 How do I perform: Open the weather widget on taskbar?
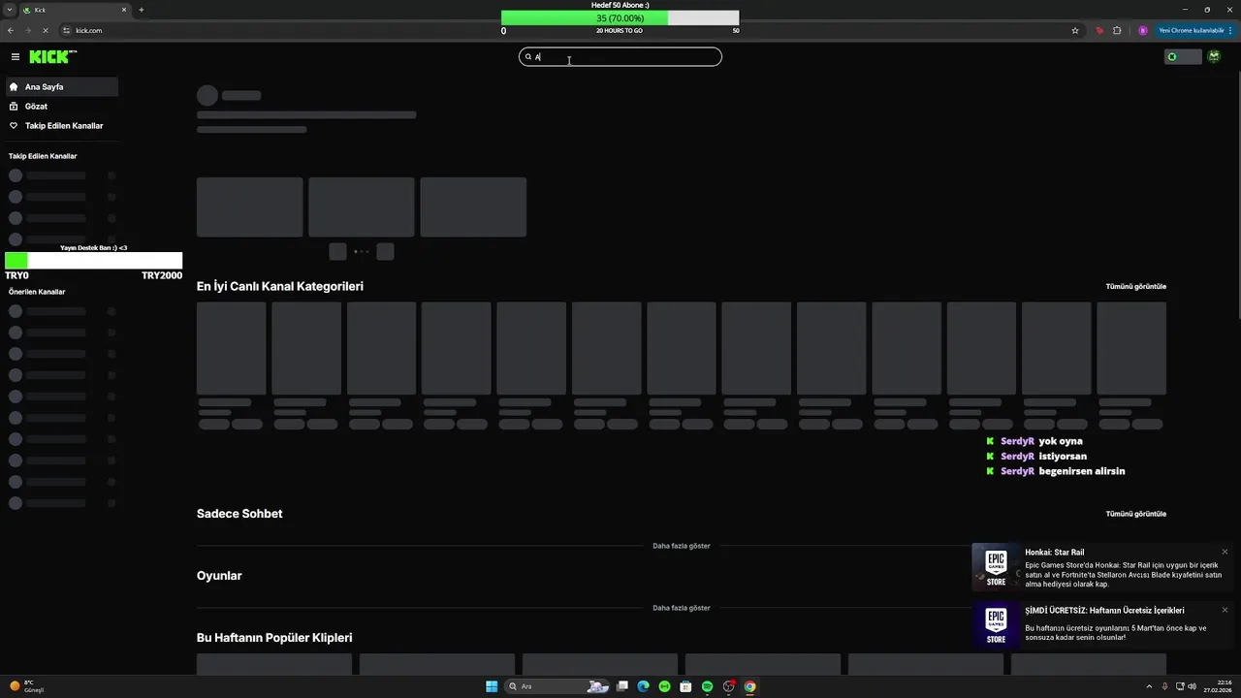click(27, 686)
